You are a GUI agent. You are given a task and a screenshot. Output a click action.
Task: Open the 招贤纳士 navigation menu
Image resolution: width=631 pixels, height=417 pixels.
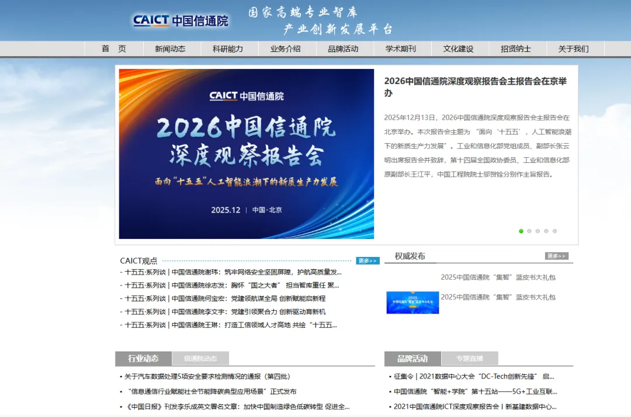515,48
